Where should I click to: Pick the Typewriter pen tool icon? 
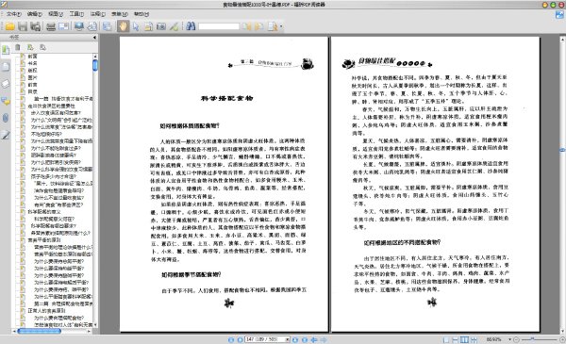click(174, 26)
